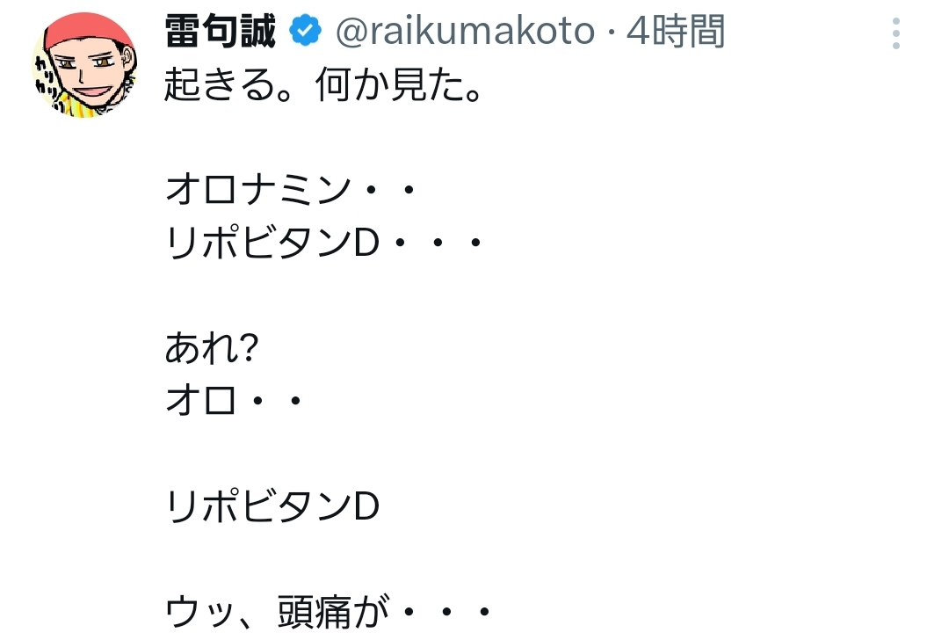Click the word ウッ in the tweet
This screenshot has width=949, height=640.
pos(197,612)
